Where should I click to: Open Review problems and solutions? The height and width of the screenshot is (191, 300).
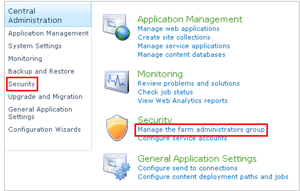point(188,83)
